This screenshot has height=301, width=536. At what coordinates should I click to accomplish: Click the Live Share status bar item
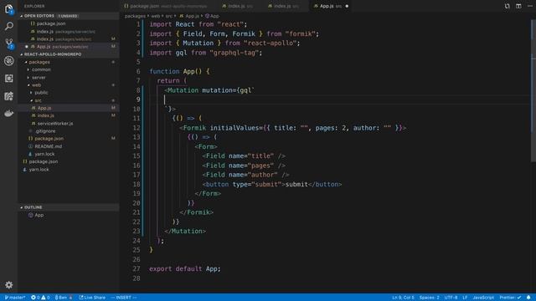(92, 298)
